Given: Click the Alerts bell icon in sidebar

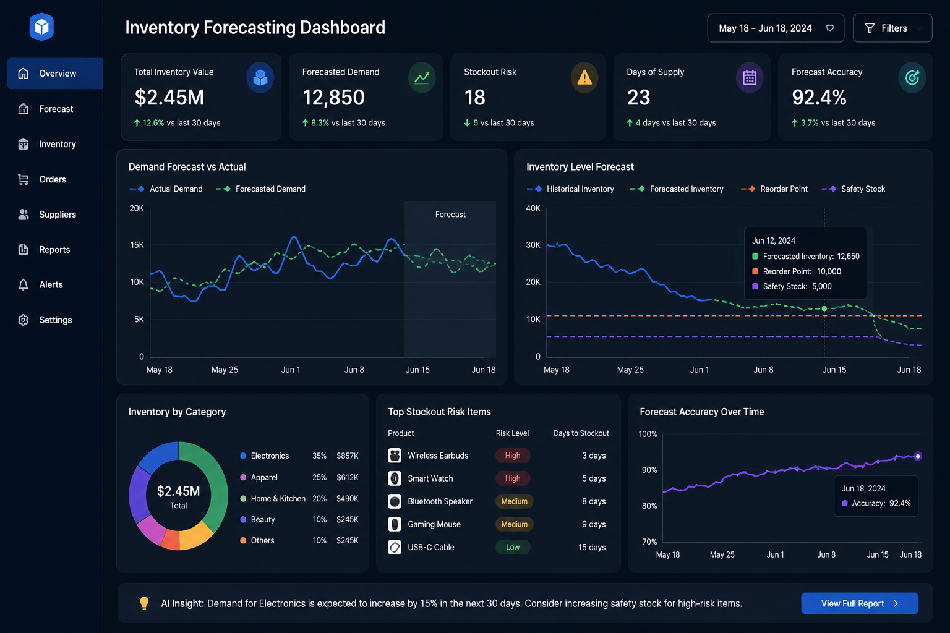Looking at the screenshot, I should [24, 285].
